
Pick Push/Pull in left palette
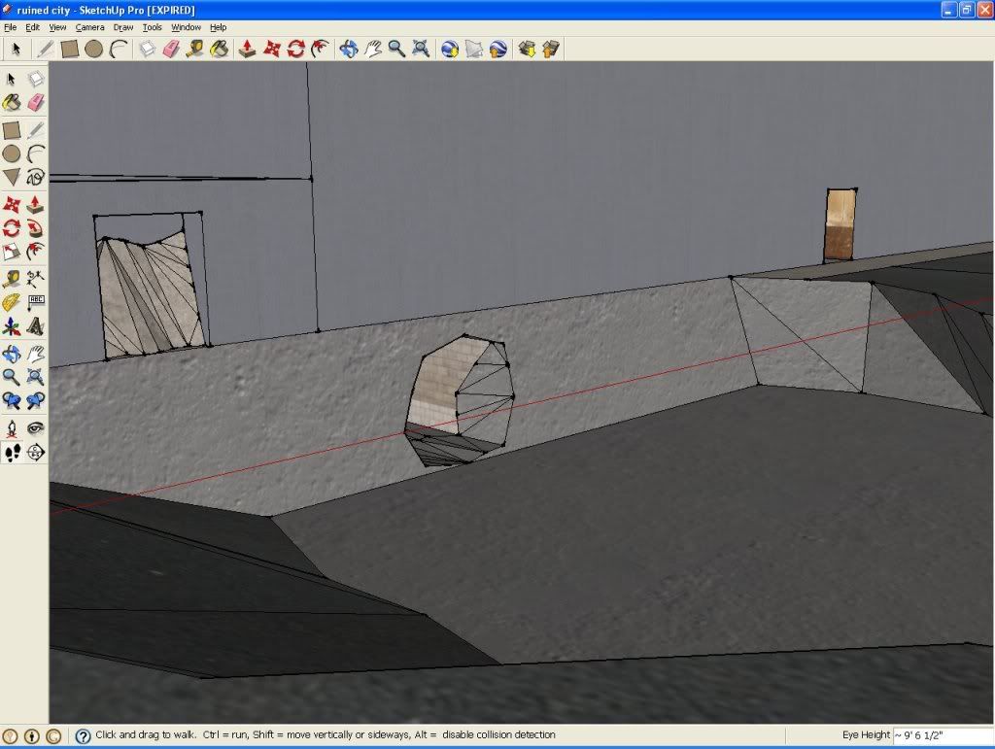coord(36,203)
